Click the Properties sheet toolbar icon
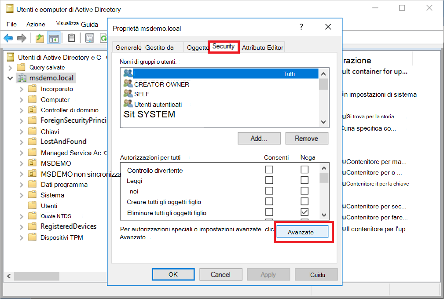The height and width of the screenshot is (299, 444). [x=89, y=38]
